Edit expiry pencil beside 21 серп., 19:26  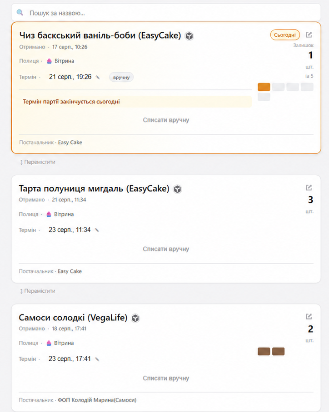pos(98,77)
